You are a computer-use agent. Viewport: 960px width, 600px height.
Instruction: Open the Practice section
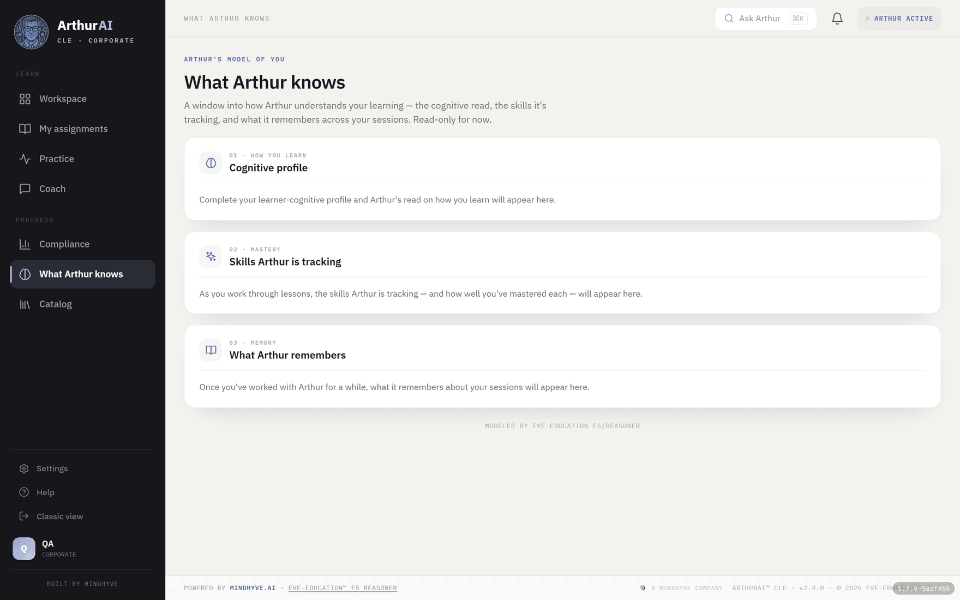[82, 159]
